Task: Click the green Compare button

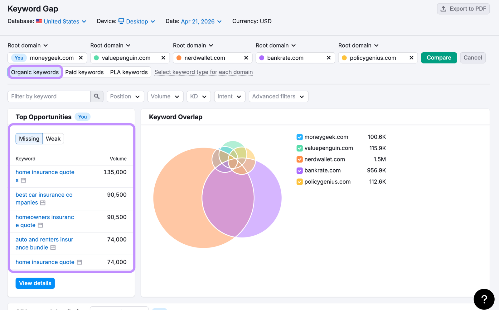Action: click(439, 58)
